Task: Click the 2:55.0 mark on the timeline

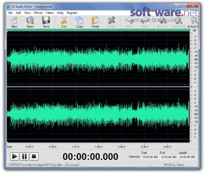Action: 168,147
